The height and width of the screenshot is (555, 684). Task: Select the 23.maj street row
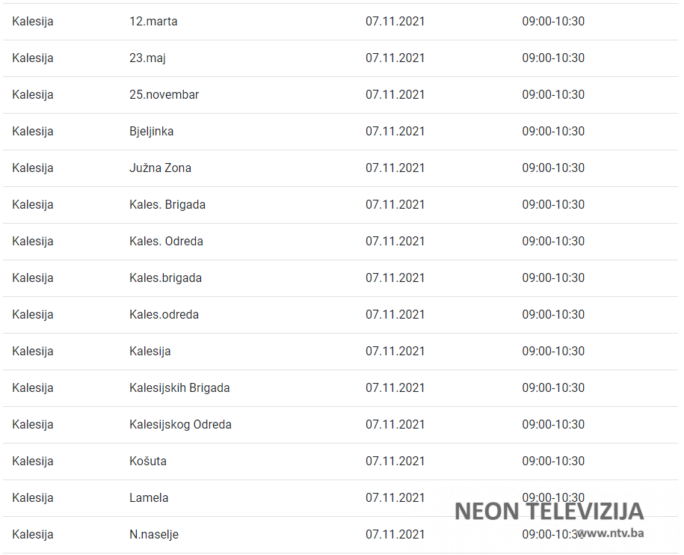coord(147,58)
